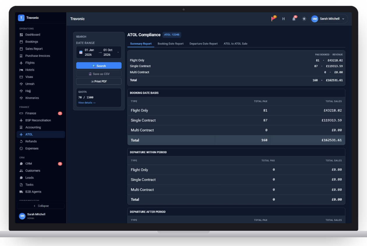
Task: Click Multi Contract row in Booking Date Basis
Action: (x=236, y=130)
